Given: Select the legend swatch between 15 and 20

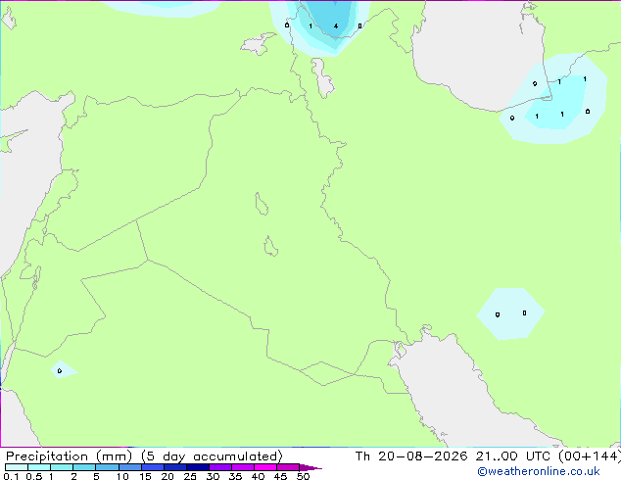Looking at the screenshot, I should click(152, 467).
